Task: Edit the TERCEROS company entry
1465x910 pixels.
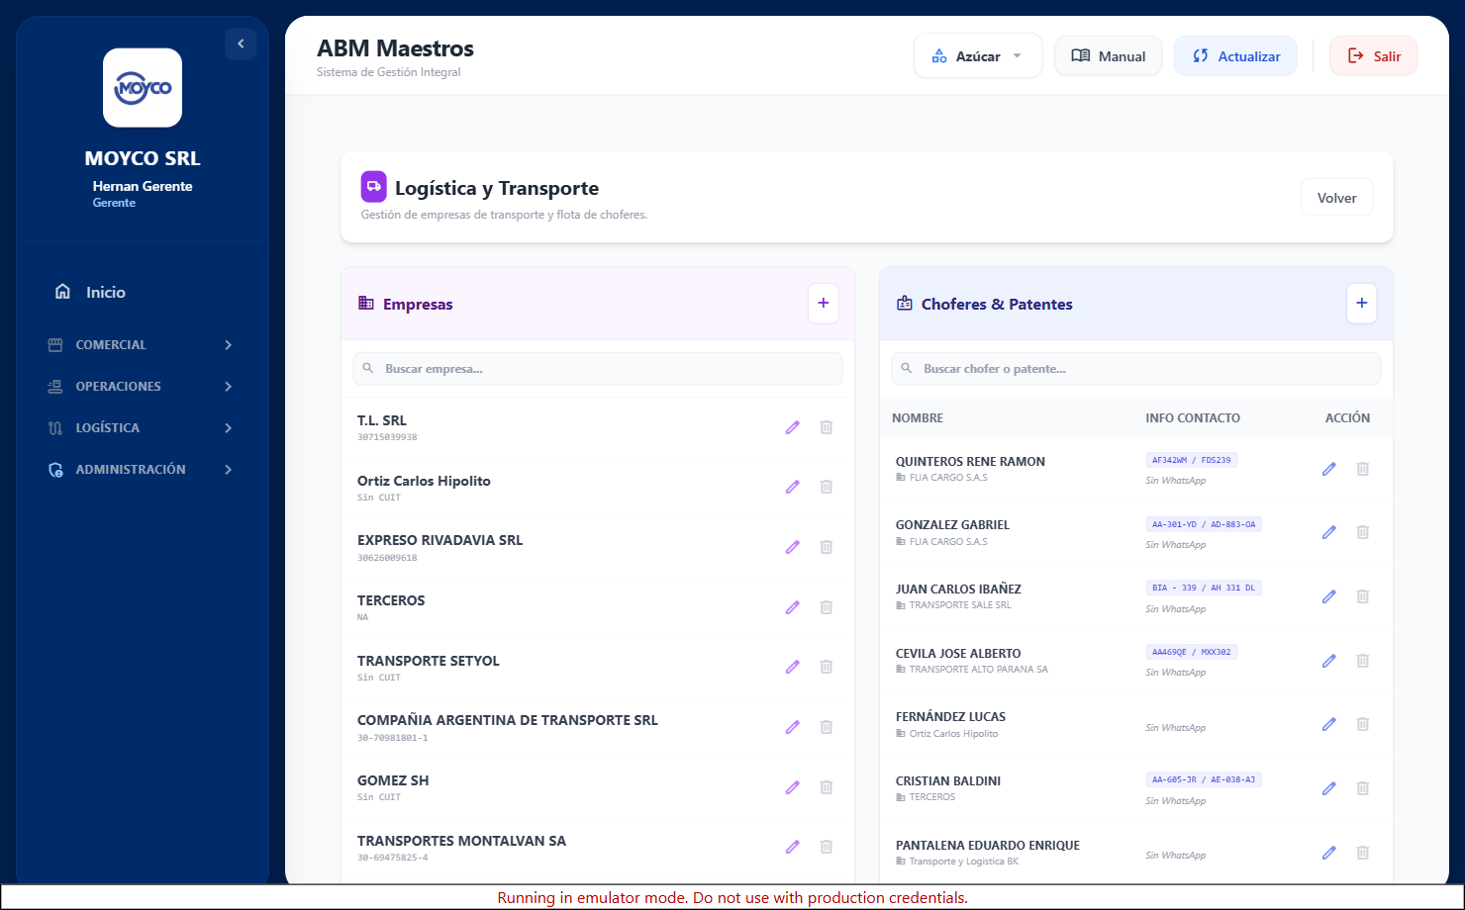Action: [793, 607]
